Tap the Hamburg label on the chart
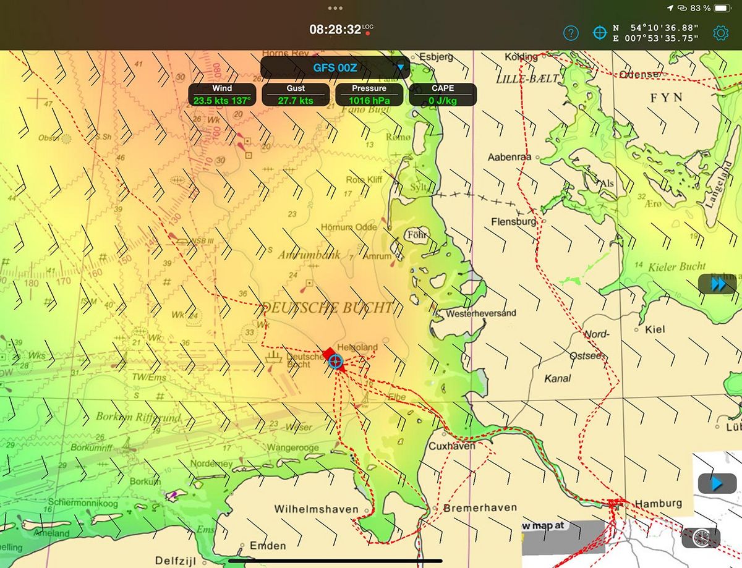Viewport: 742px width, 568px height. pyautogui.click(x=658, y=503)
